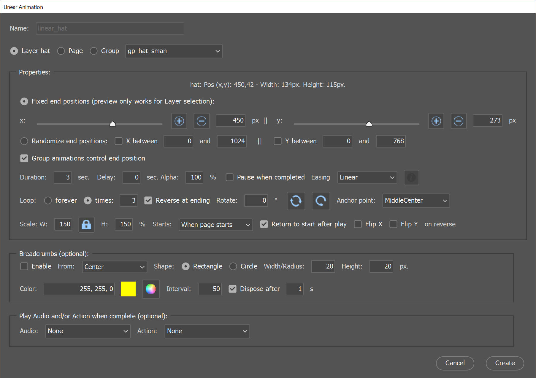This screenshot has height=378, width=536.
Task: Select the Page radio button
Action: click(x=61, y=51)
